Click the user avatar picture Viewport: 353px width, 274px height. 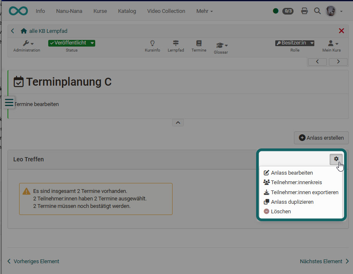pos(331,11)
